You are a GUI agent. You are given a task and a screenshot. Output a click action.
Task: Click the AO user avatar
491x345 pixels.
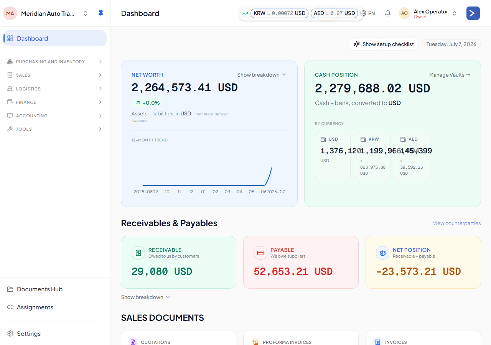point(404,13)
